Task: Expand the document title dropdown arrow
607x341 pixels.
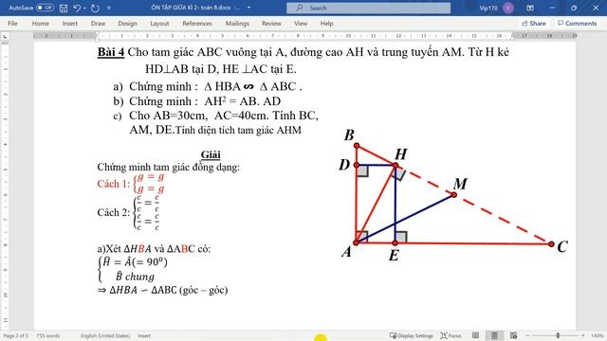Action: click(x=248, y=8)
